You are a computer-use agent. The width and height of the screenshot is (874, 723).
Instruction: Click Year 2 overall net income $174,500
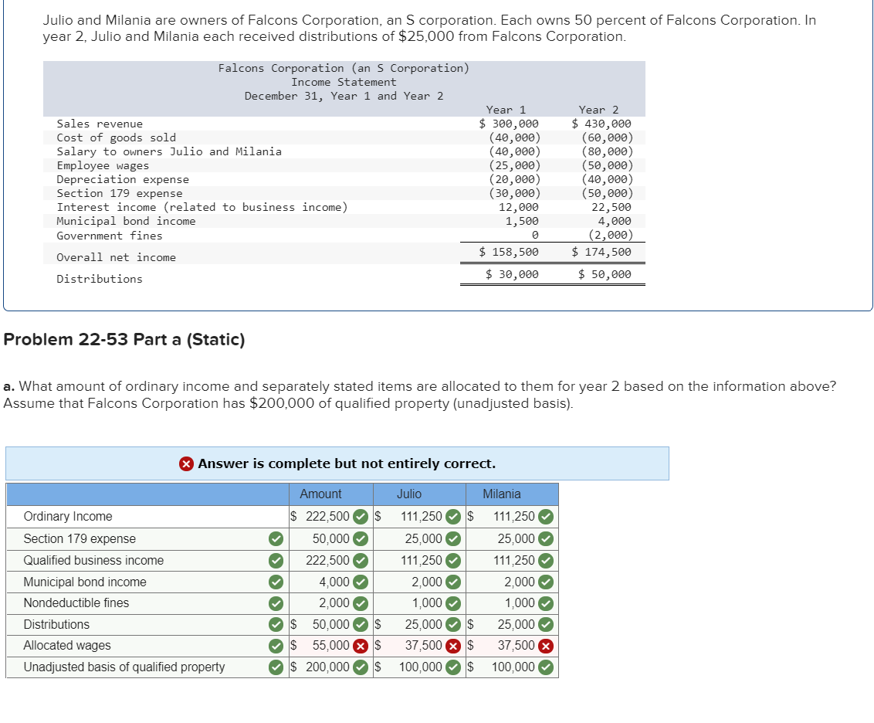coord(601,252)
